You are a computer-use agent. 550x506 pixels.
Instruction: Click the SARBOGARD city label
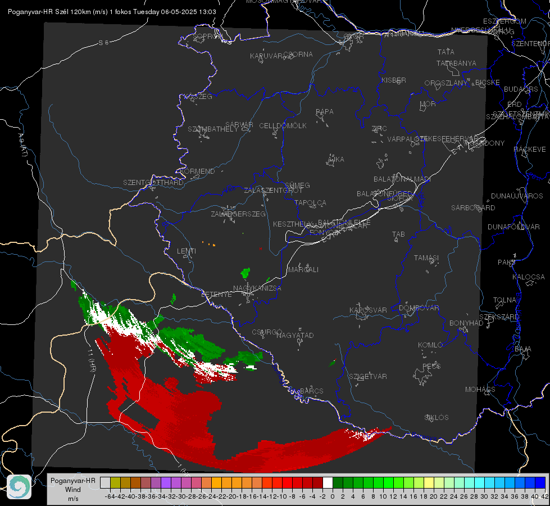(473, 208)
